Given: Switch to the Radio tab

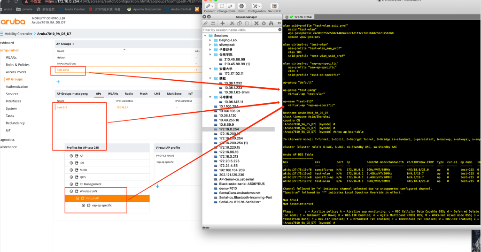Looking at the screenshot, I should pos(129,94).
